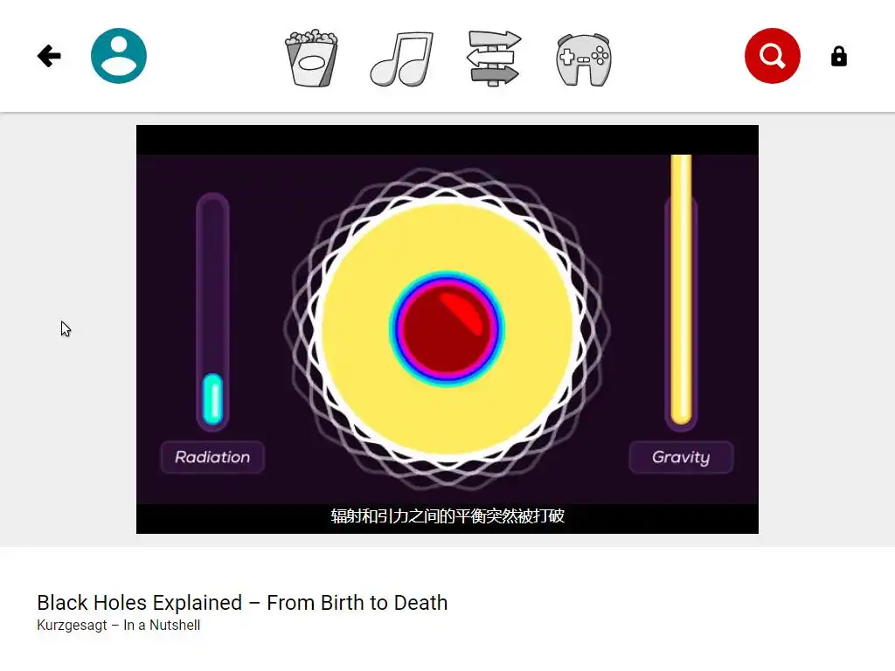Click the black bar atop the video
895x671 pixels.
447,140
